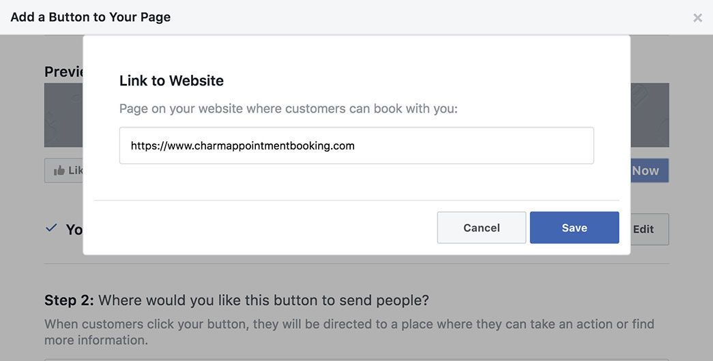Click the field outline below Step 2 description
The width and height of the screenshot is (713, 361).
[x=356, y=359]
